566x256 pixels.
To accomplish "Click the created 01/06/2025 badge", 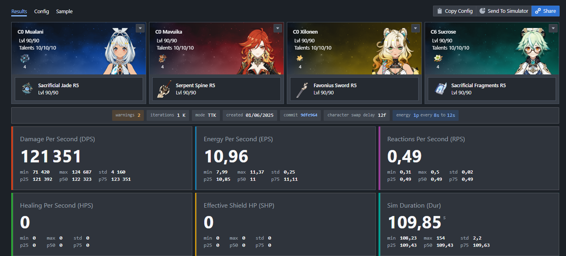I will (x=250, y=115).
